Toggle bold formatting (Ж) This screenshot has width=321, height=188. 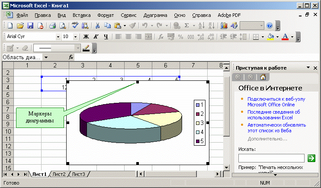coord(86,37)
